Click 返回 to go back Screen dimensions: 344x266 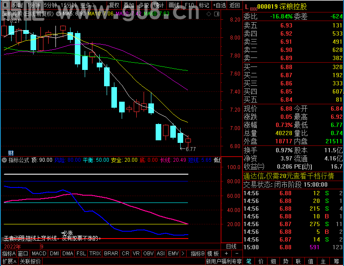(234, 5)
